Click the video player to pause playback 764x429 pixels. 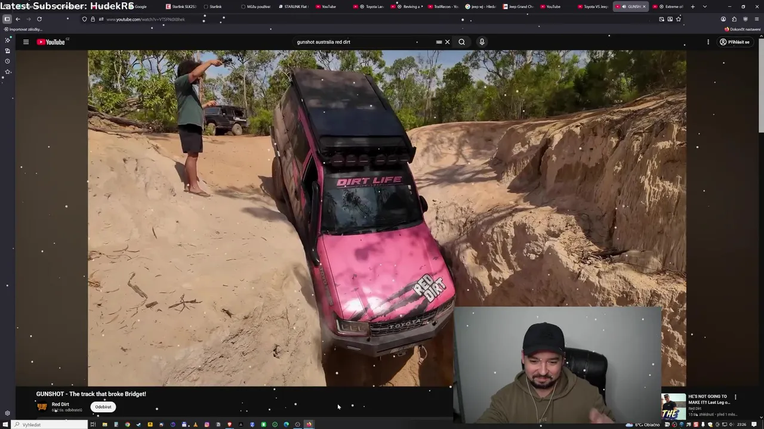click(387, 218)
